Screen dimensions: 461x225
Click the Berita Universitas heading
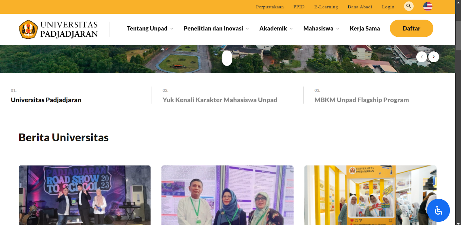coord(64,138)
